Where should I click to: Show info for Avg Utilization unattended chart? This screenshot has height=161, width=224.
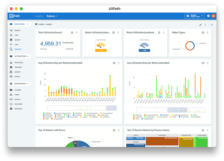(x=114, y=63)
